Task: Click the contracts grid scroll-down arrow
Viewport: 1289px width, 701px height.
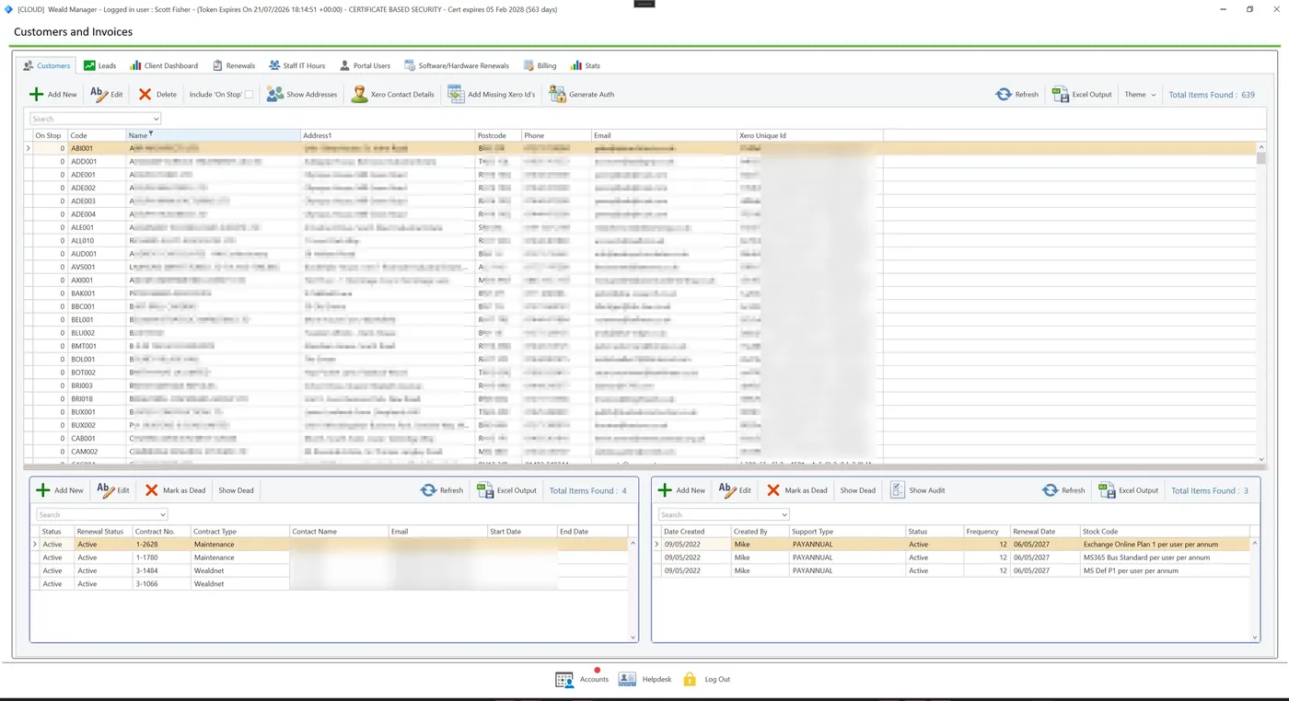Action: [633, 637]
